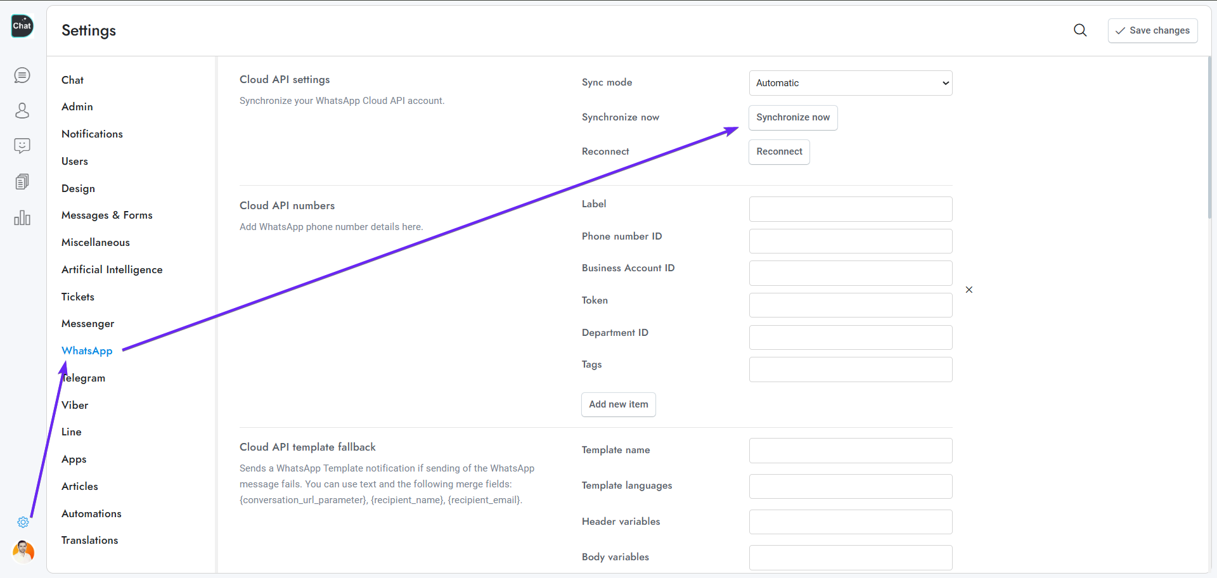Open the chatbot smiley message icon
Screen dimensions: 1217x578
click(22, 146)
